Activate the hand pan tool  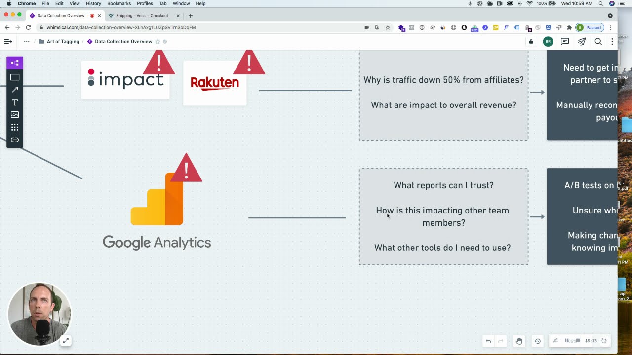[519, 341]
